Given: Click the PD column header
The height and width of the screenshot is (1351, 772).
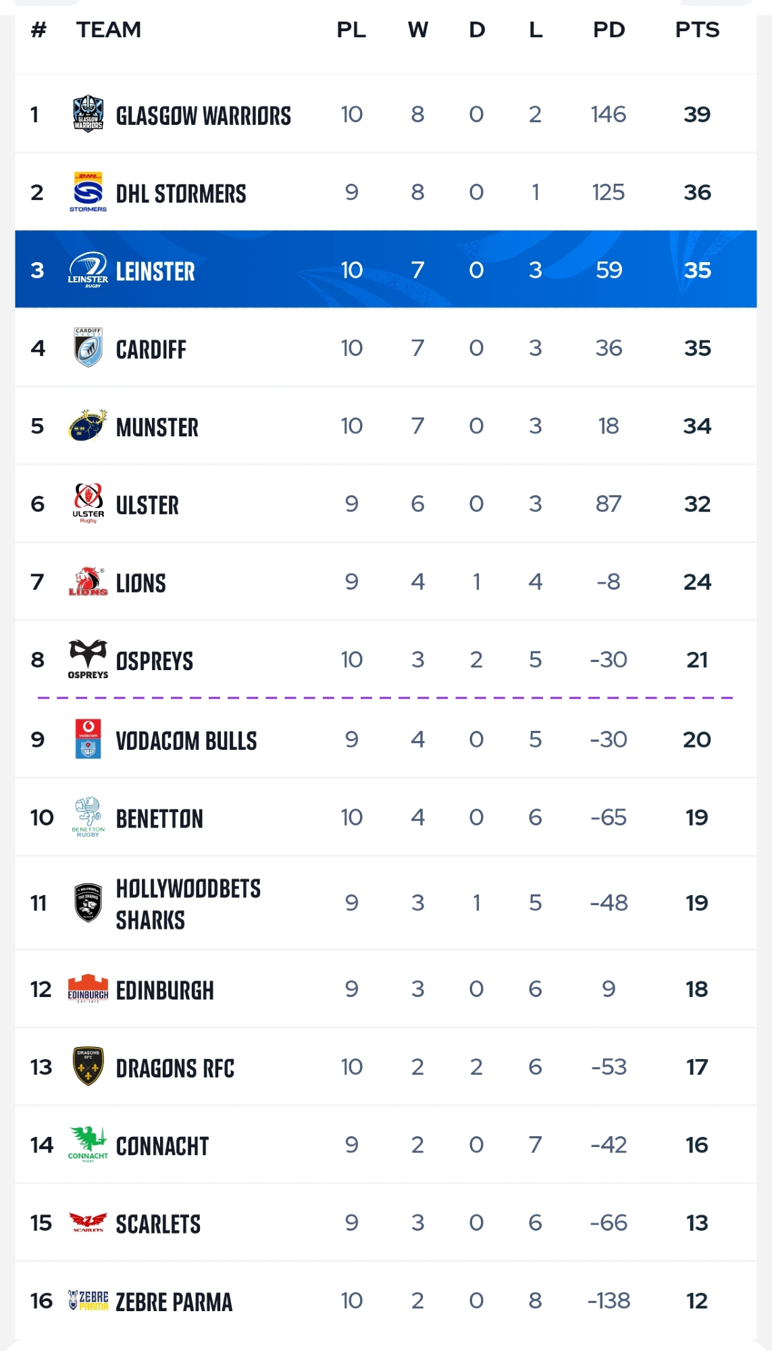Looking at the screenshot, I should [609, 30].
